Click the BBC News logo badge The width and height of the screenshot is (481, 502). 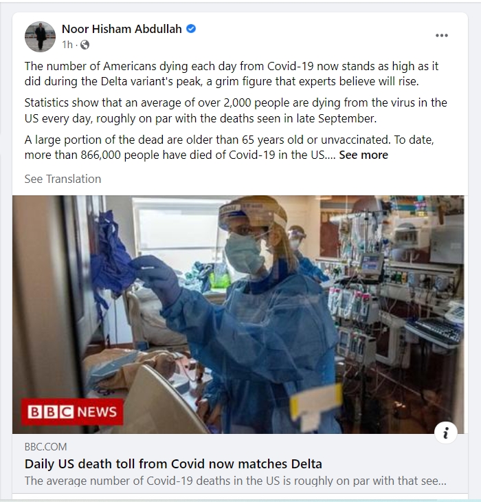click(x=72, y=412)
